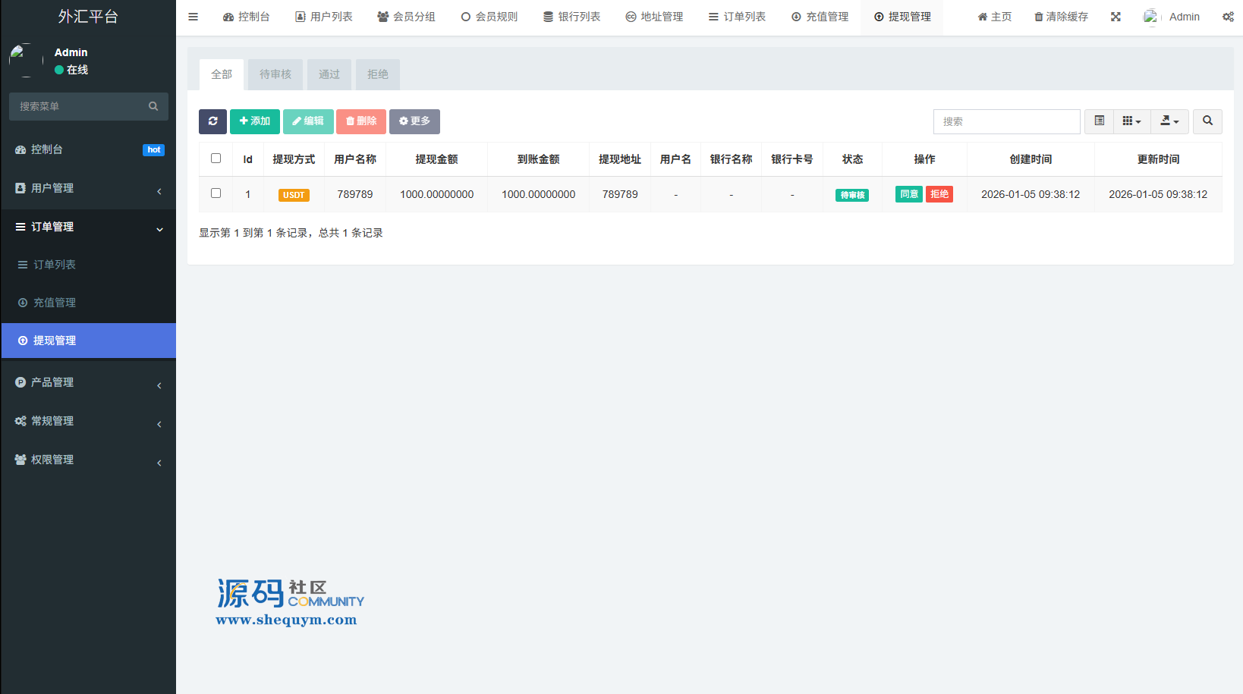The height and width of the screenshot is (694, 1243).
Task: Open the settings gears icon top right
Action: coord(1227,17)
